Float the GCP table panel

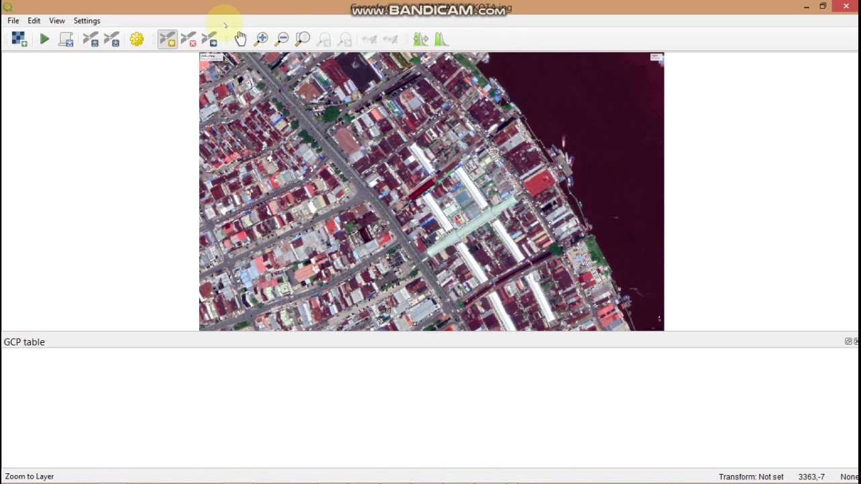[848, 341]
